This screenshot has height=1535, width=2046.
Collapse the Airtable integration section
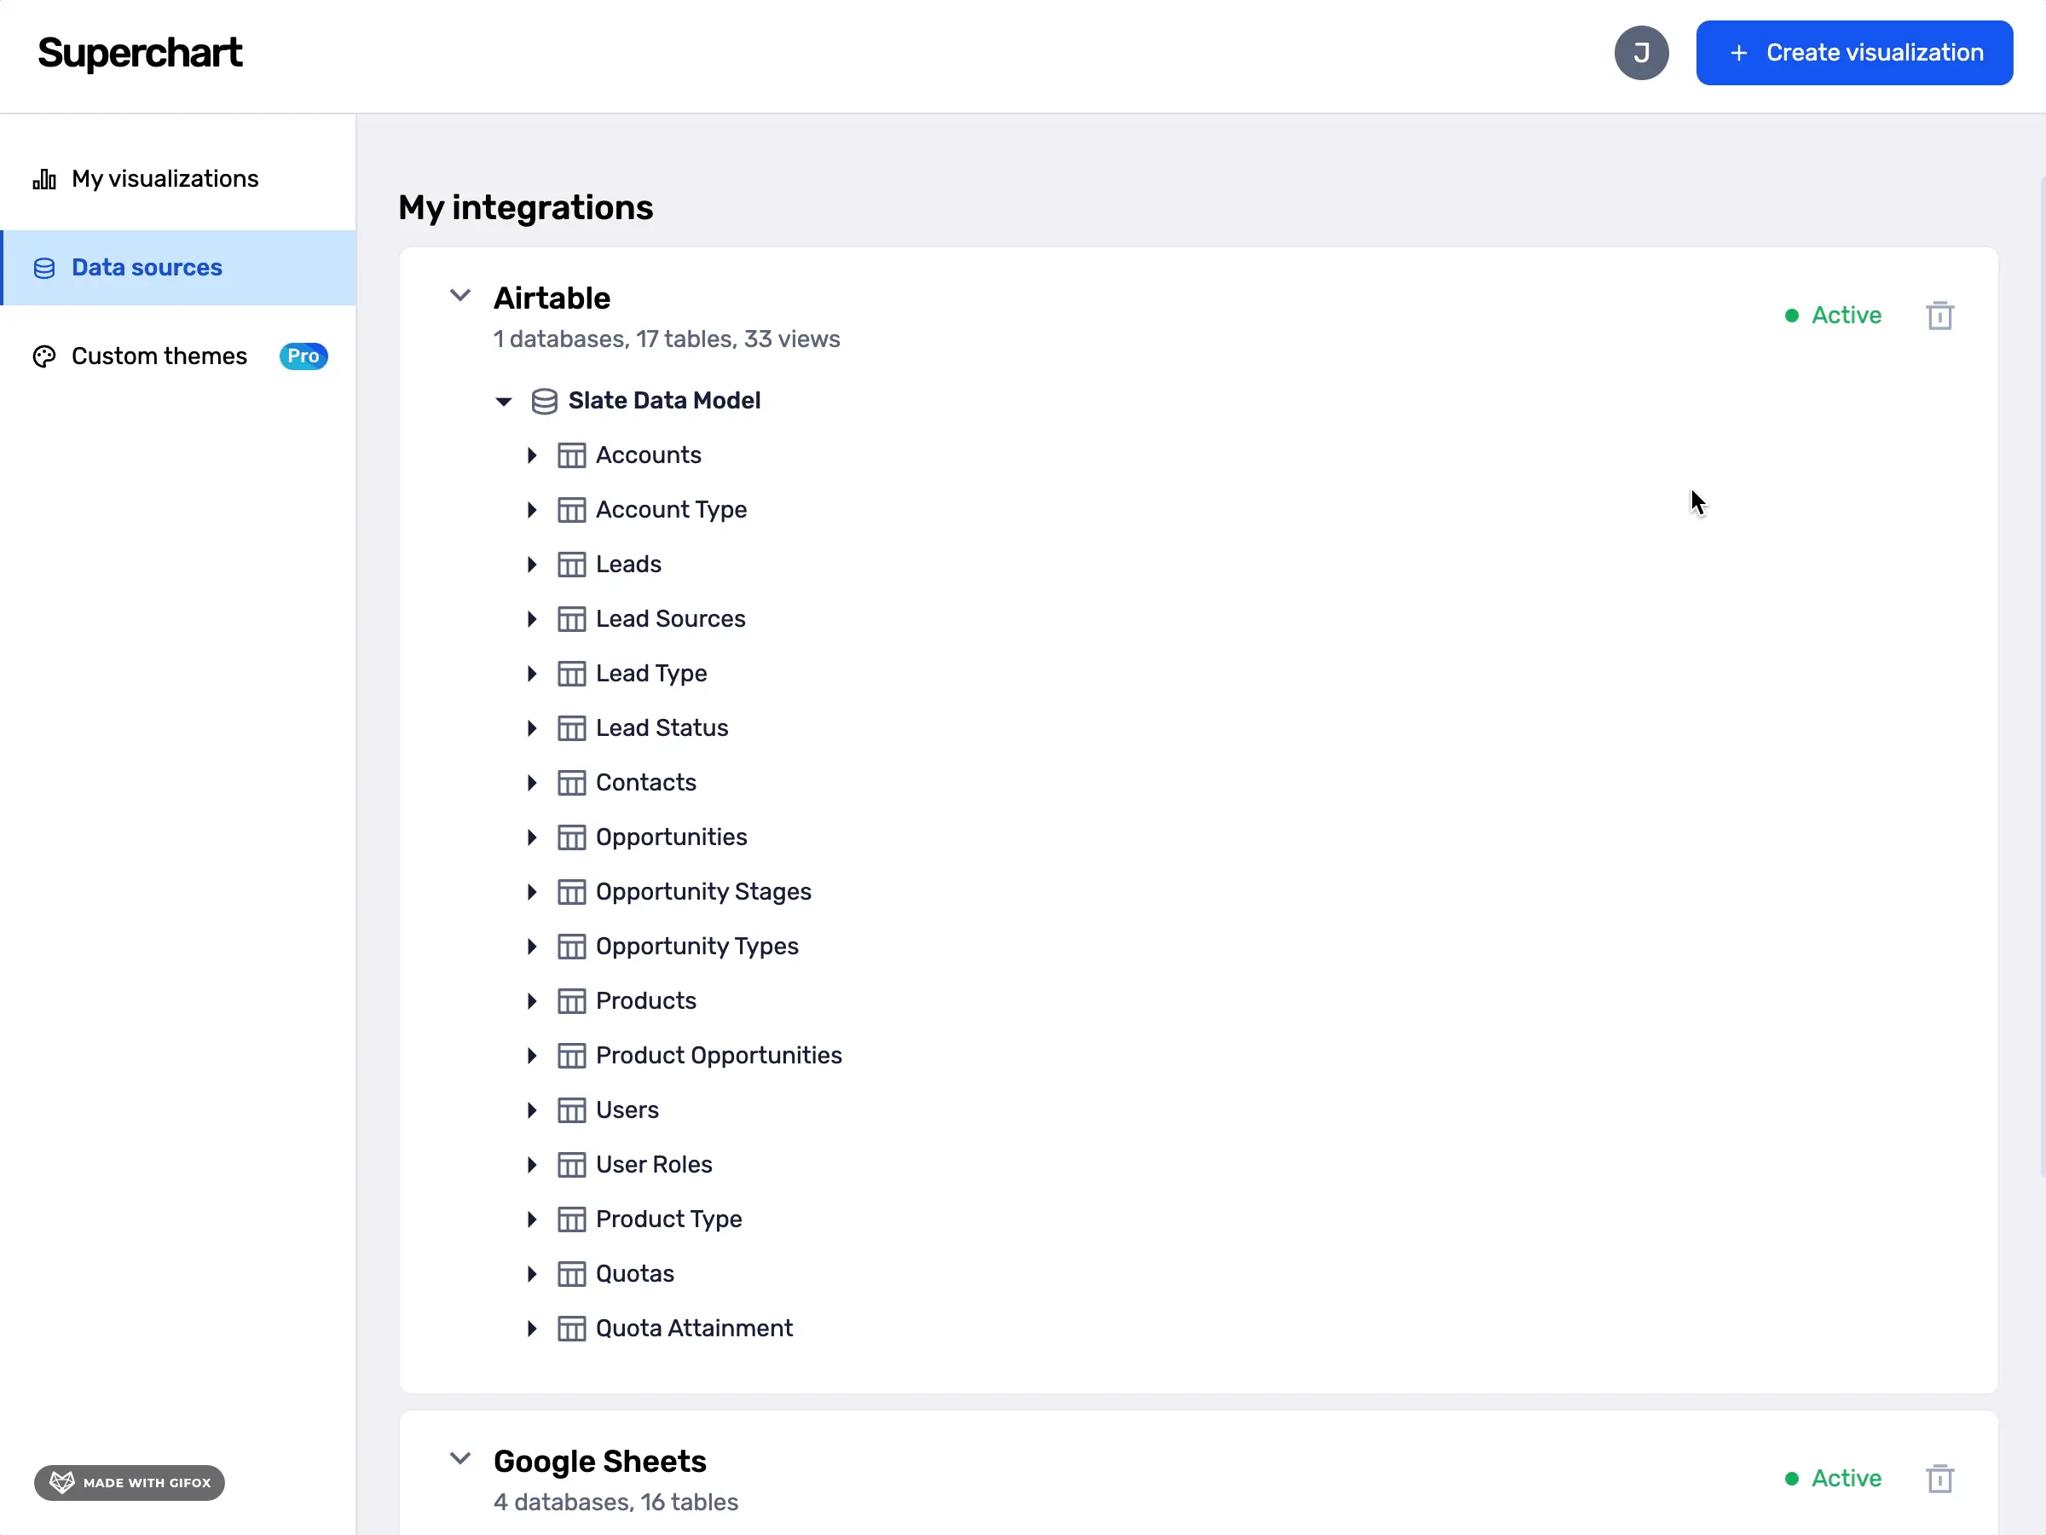(459, 296)
